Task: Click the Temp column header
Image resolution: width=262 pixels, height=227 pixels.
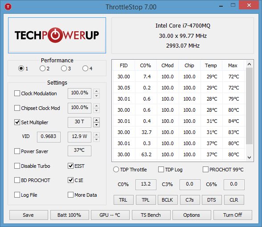Action: [x=211, y=65]
